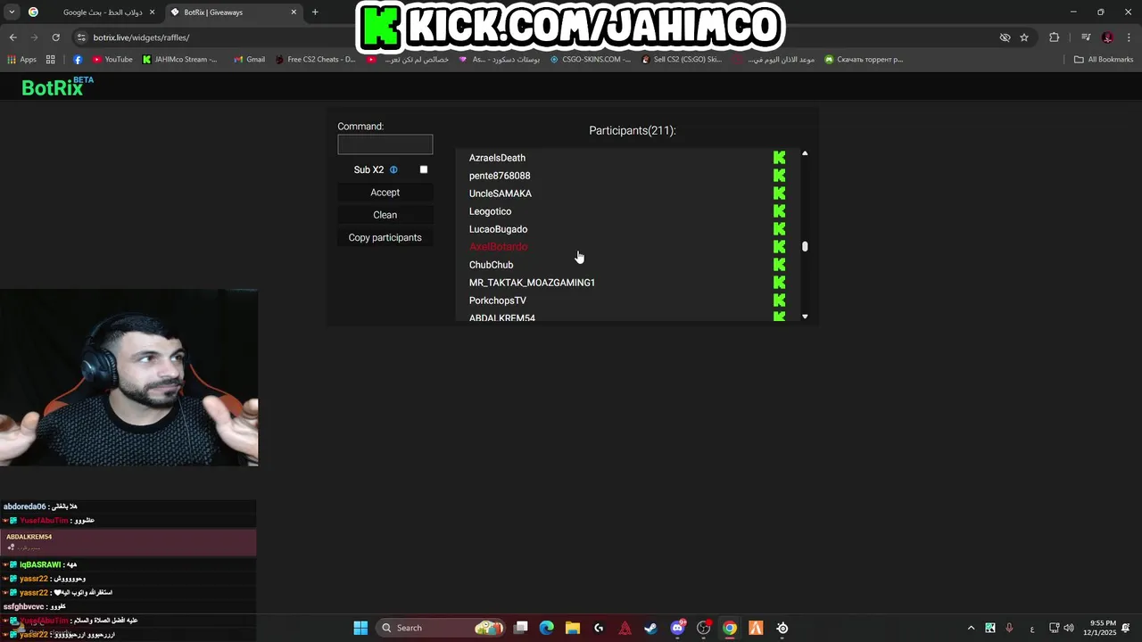The width and height of the screenshot is (1142, 642).
Task: Click the Kick icon beside PorkchopsTV
Action: pyautogui.click(x=779, y=300)
